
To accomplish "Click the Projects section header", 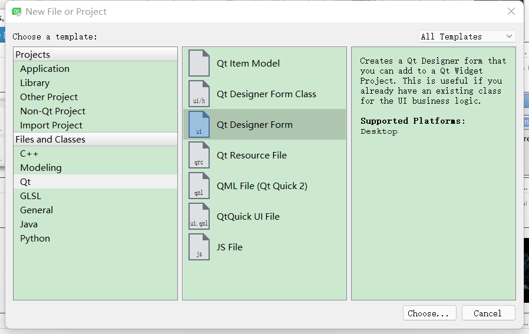I will (x=95, y=54).
